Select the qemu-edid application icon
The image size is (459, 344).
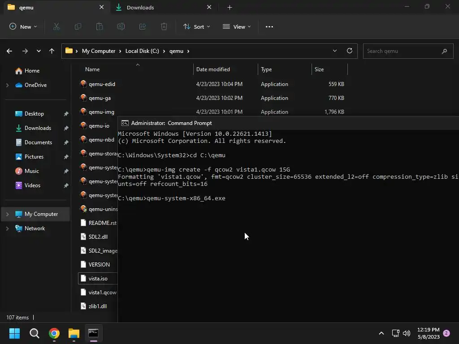pos(83,84)
